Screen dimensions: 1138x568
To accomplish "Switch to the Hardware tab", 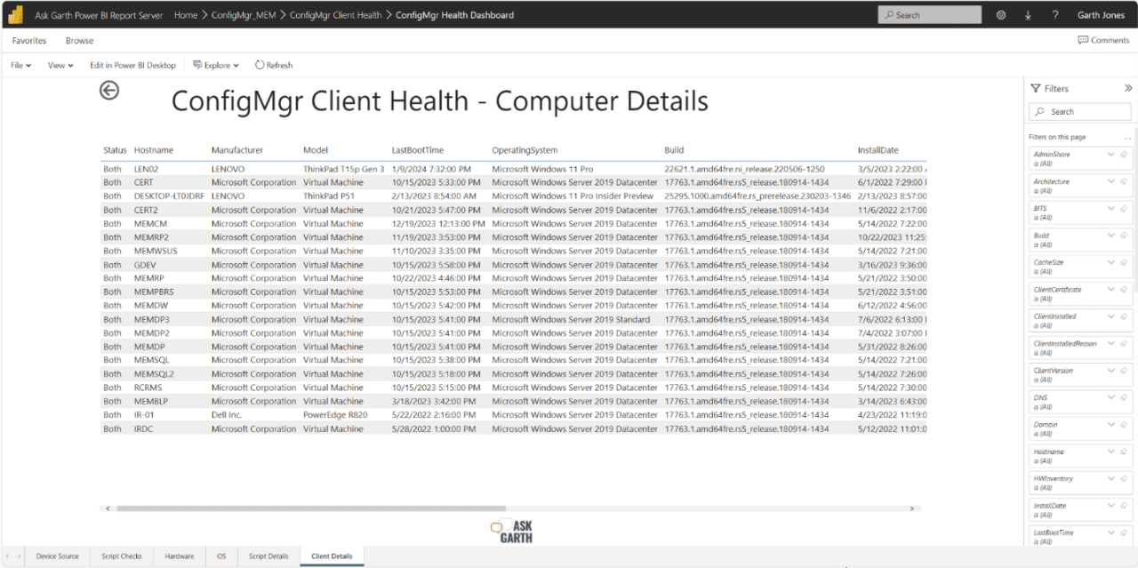I will (180, 556).
